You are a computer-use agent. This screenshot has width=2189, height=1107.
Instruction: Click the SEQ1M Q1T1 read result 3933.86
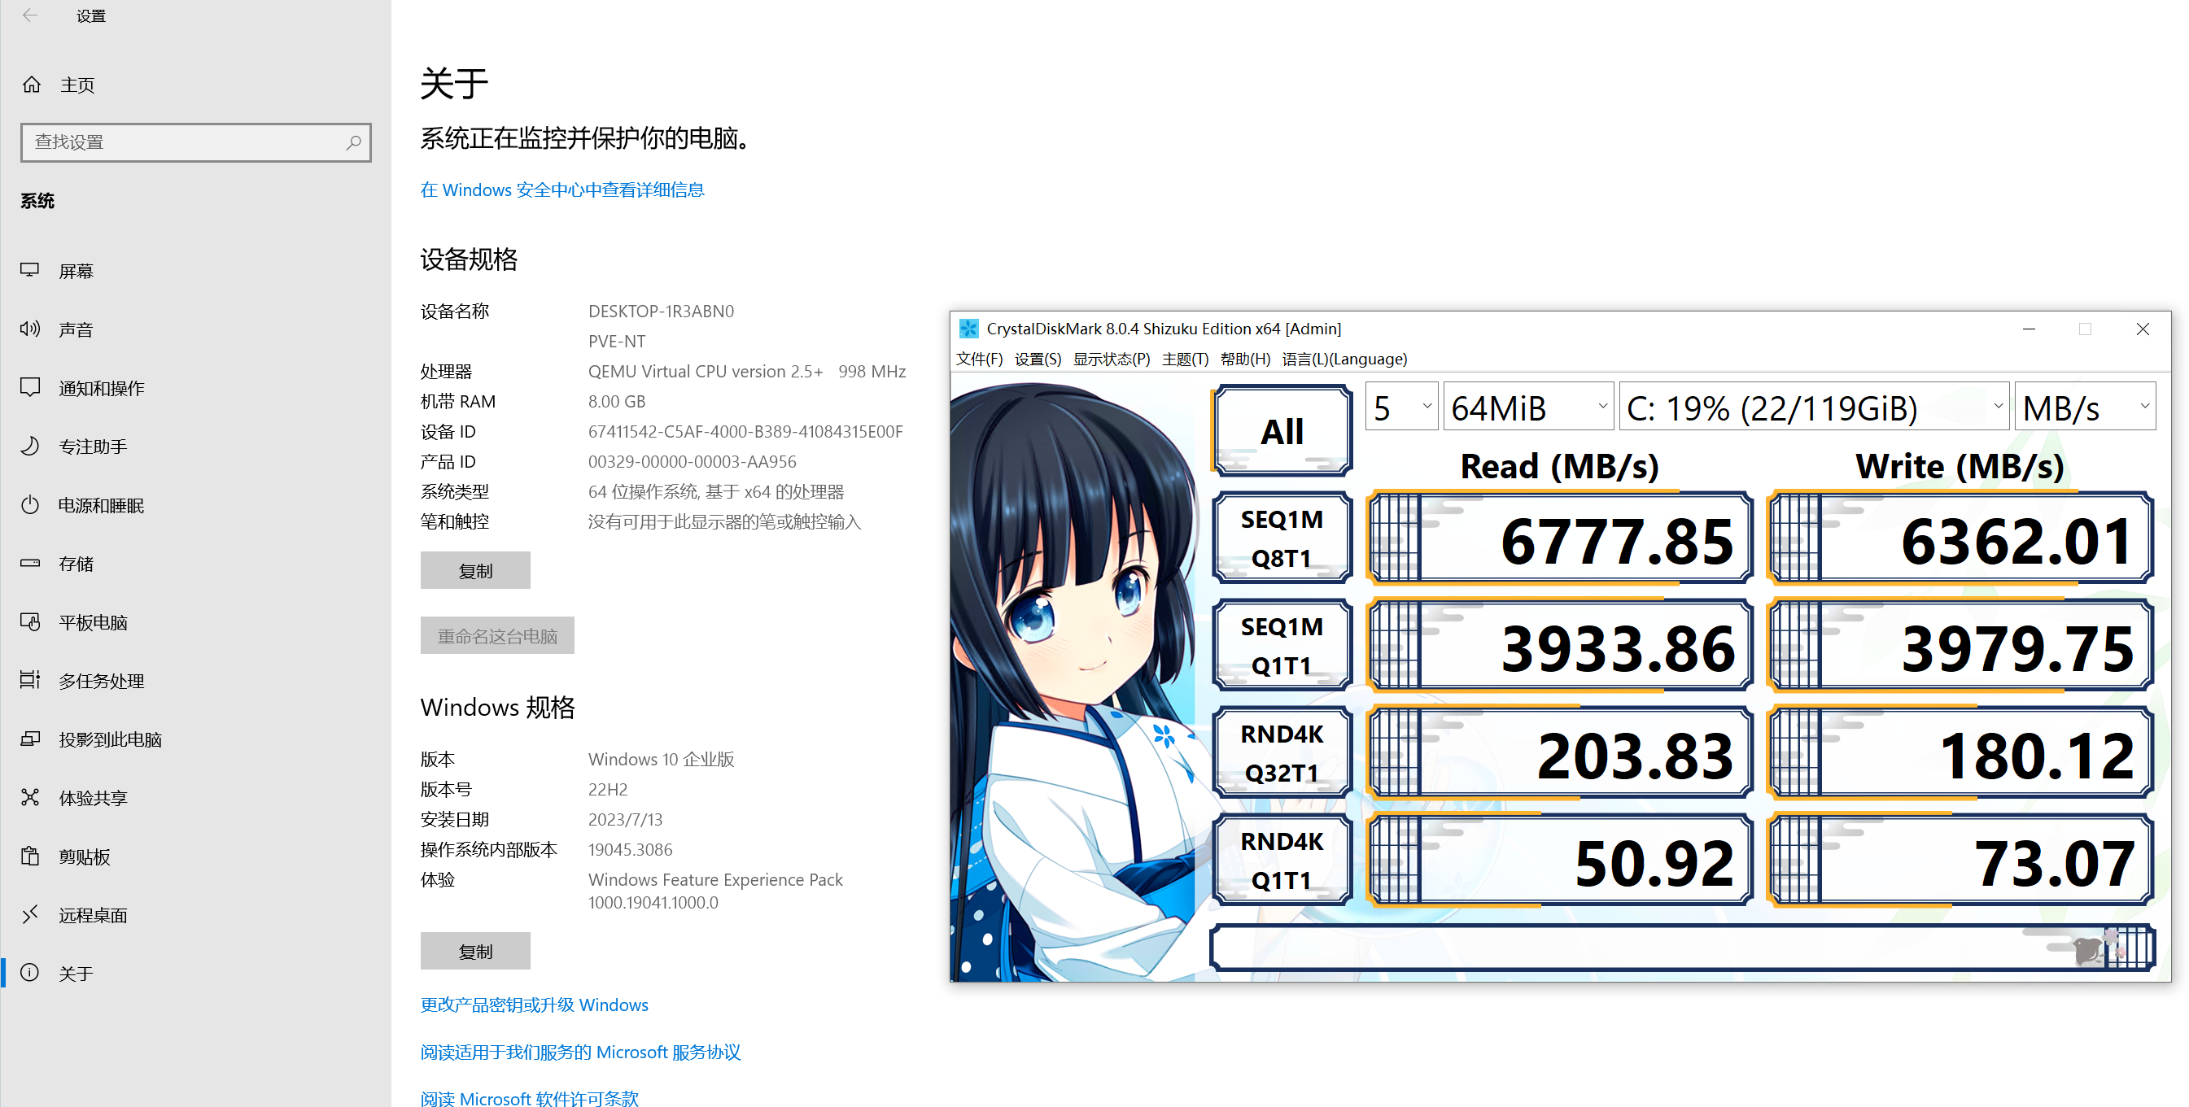(x=1559, y=646)
